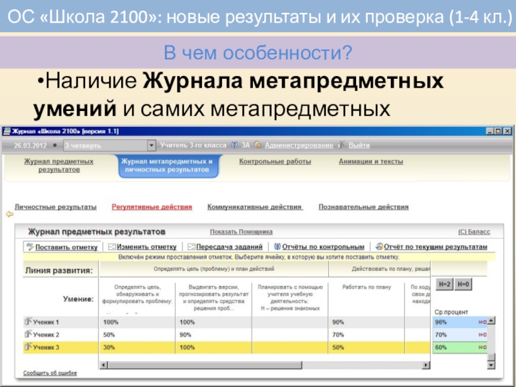Viewport: 516px width, 387px height.
Task: Open Личностные результаты section
Action: coord(55,207)
